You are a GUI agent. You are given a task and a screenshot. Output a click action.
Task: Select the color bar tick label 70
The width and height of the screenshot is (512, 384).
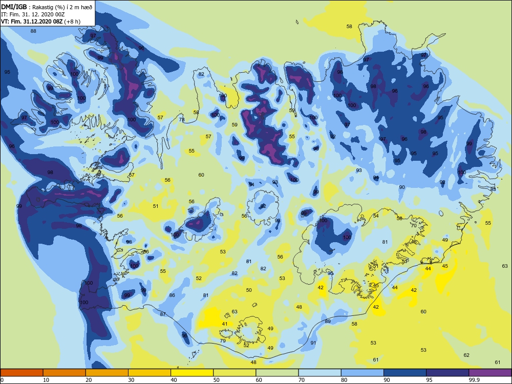point(302,380)
